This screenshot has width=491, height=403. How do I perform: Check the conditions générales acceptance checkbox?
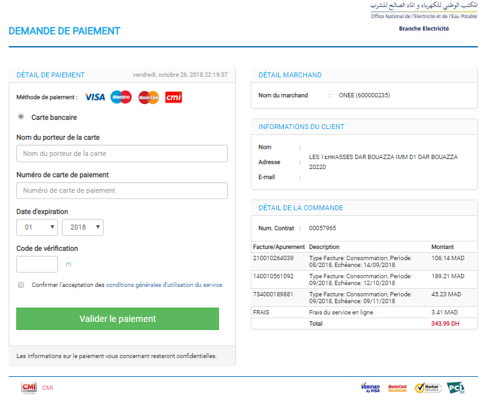[x=21, y=284]
